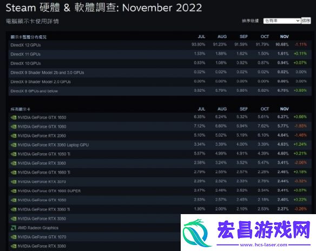Select the NVIDIA GeForce RTX 3060 Ti name
This screenshot has height=251, width=316.
tap(44, 209)
